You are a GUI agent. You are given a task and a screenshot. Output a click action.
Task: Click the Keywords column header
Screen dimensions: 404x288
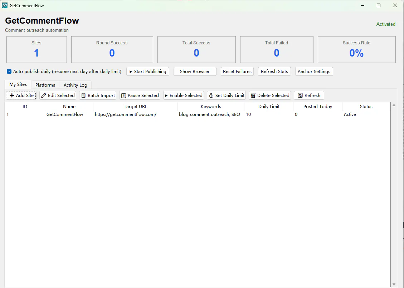coord(211,106)
